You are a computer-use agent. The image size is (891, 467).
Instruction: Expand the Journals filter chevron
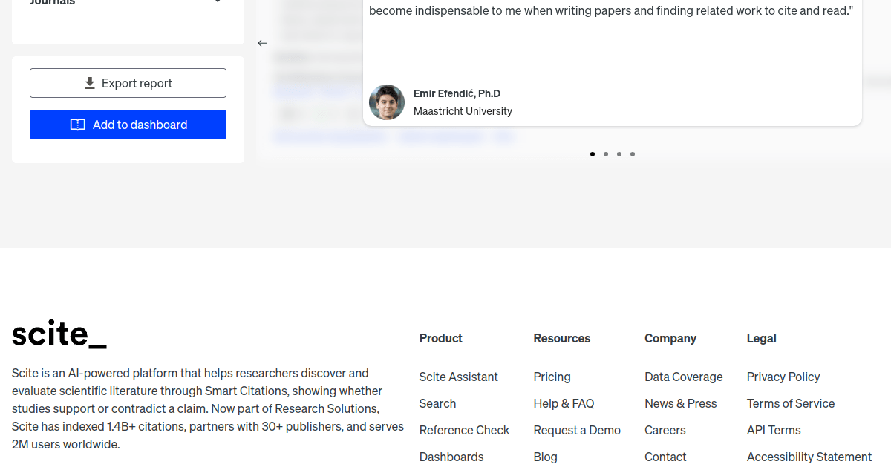pyautogui.click(x=218, y=2)
